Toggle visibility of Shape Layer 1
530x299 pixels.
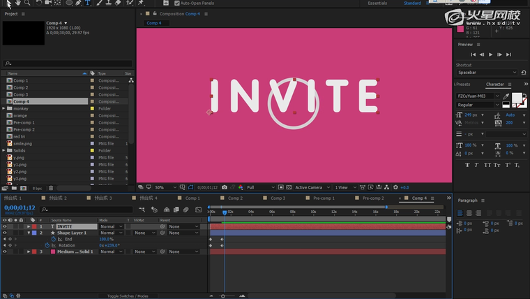click(4, 233)
